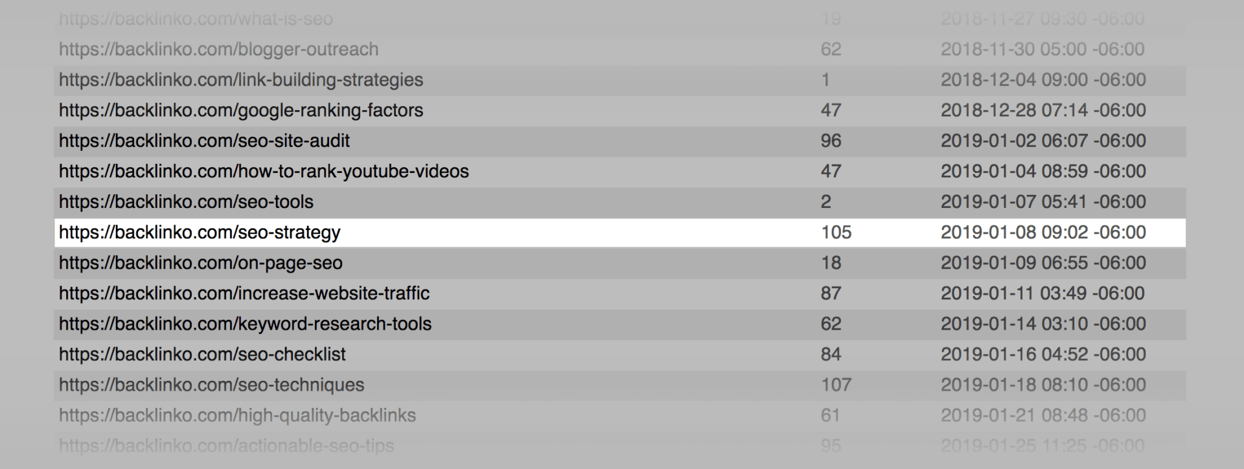This screenshot has height=469, width=1244.
Task: Select the keyword-research-tools URL
Action: coord(245,324)
